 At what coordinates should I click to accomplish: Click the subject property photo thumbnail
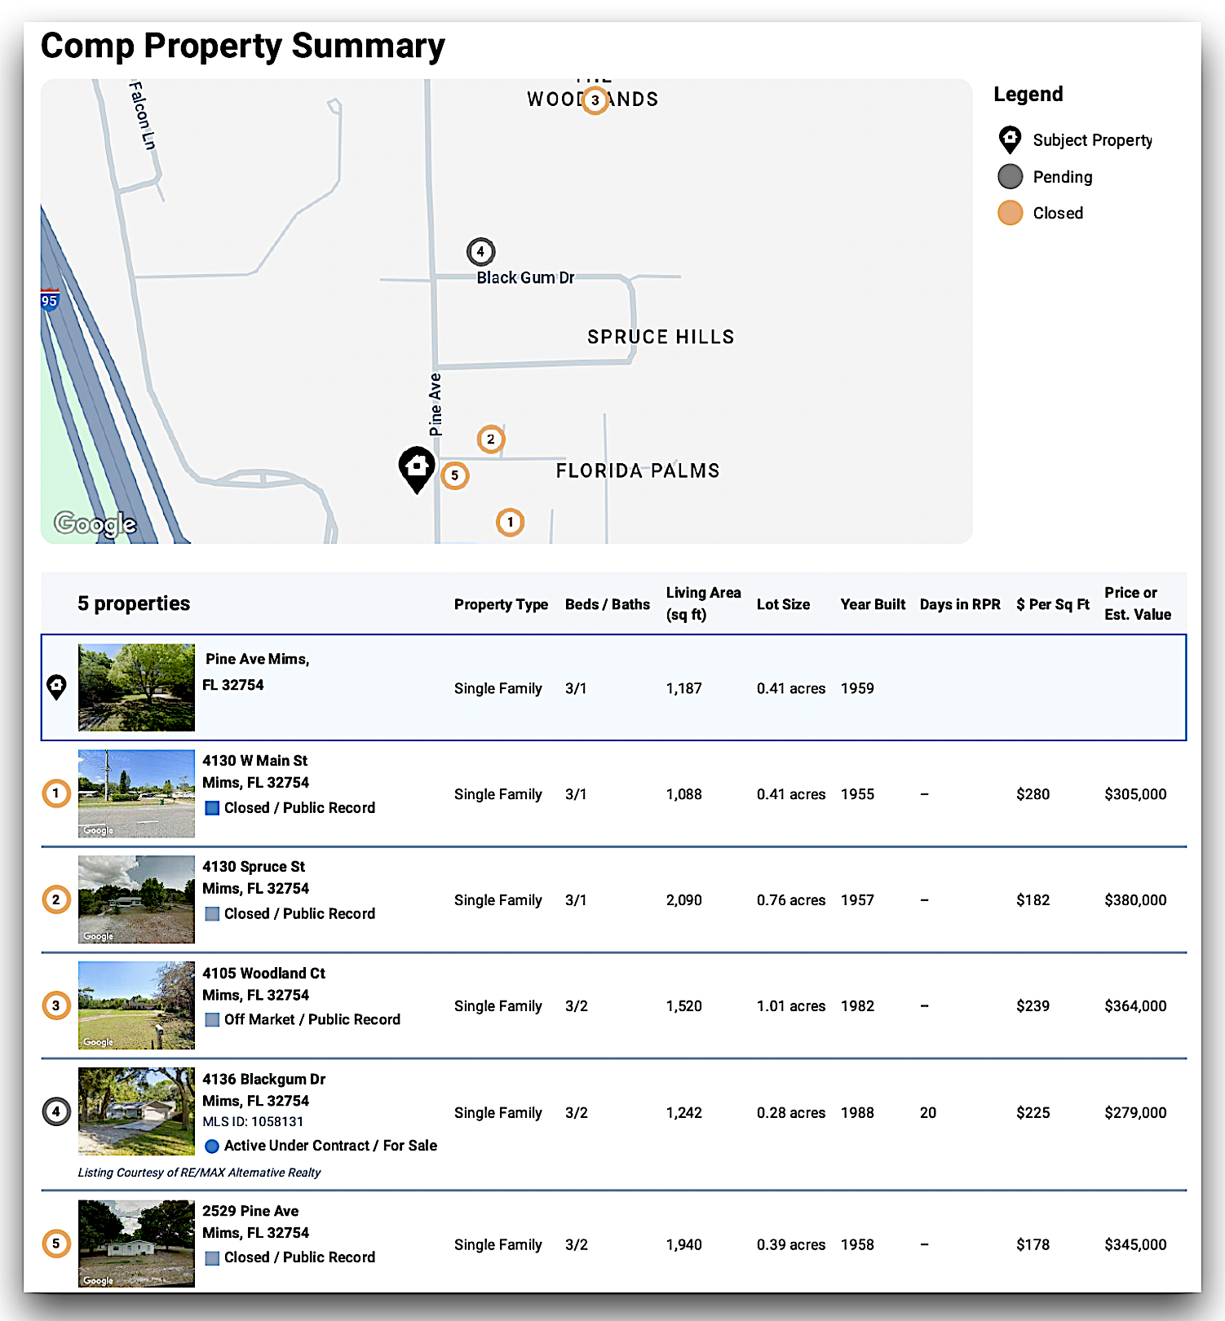coord(136,687)
